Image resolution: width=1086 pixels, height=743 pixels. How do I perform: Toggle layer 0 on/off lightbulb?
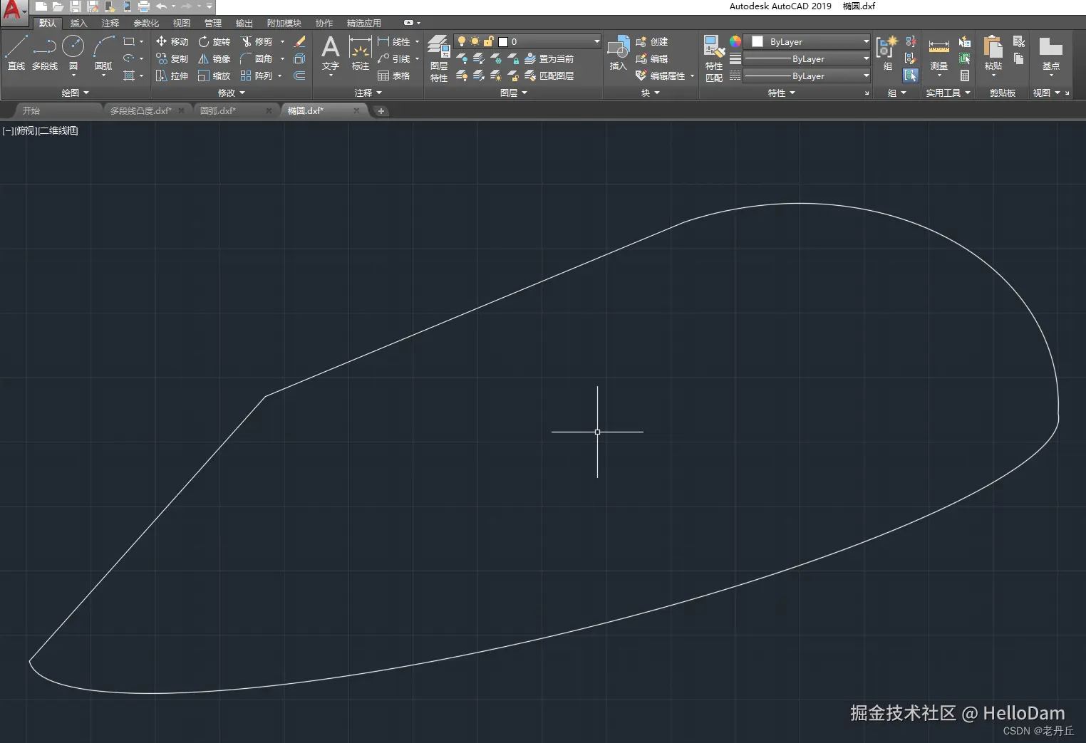point(462,41)
